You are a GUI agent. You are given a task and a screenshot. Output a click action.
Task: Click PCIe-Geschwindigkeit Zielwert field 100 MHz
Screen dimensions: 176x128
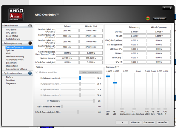tap(67, 62)
